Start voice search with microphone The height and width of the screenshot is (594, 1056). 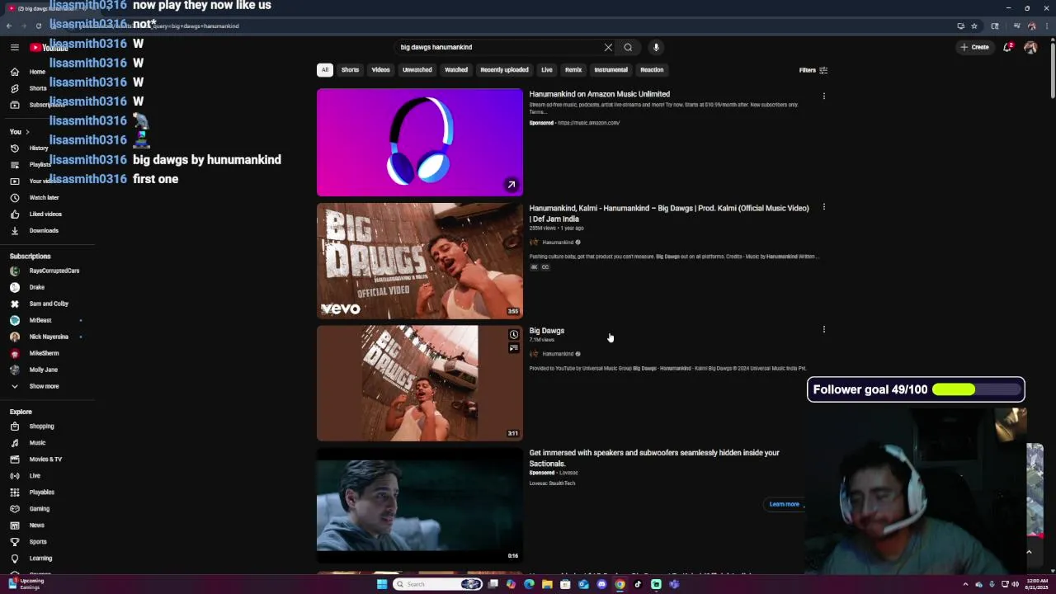click(656, 47)
